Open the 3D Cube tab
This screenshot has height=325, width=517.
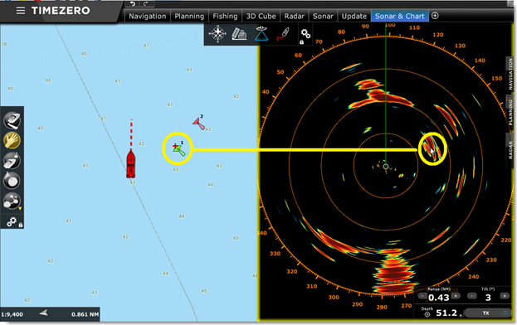(x=261, y=16)
